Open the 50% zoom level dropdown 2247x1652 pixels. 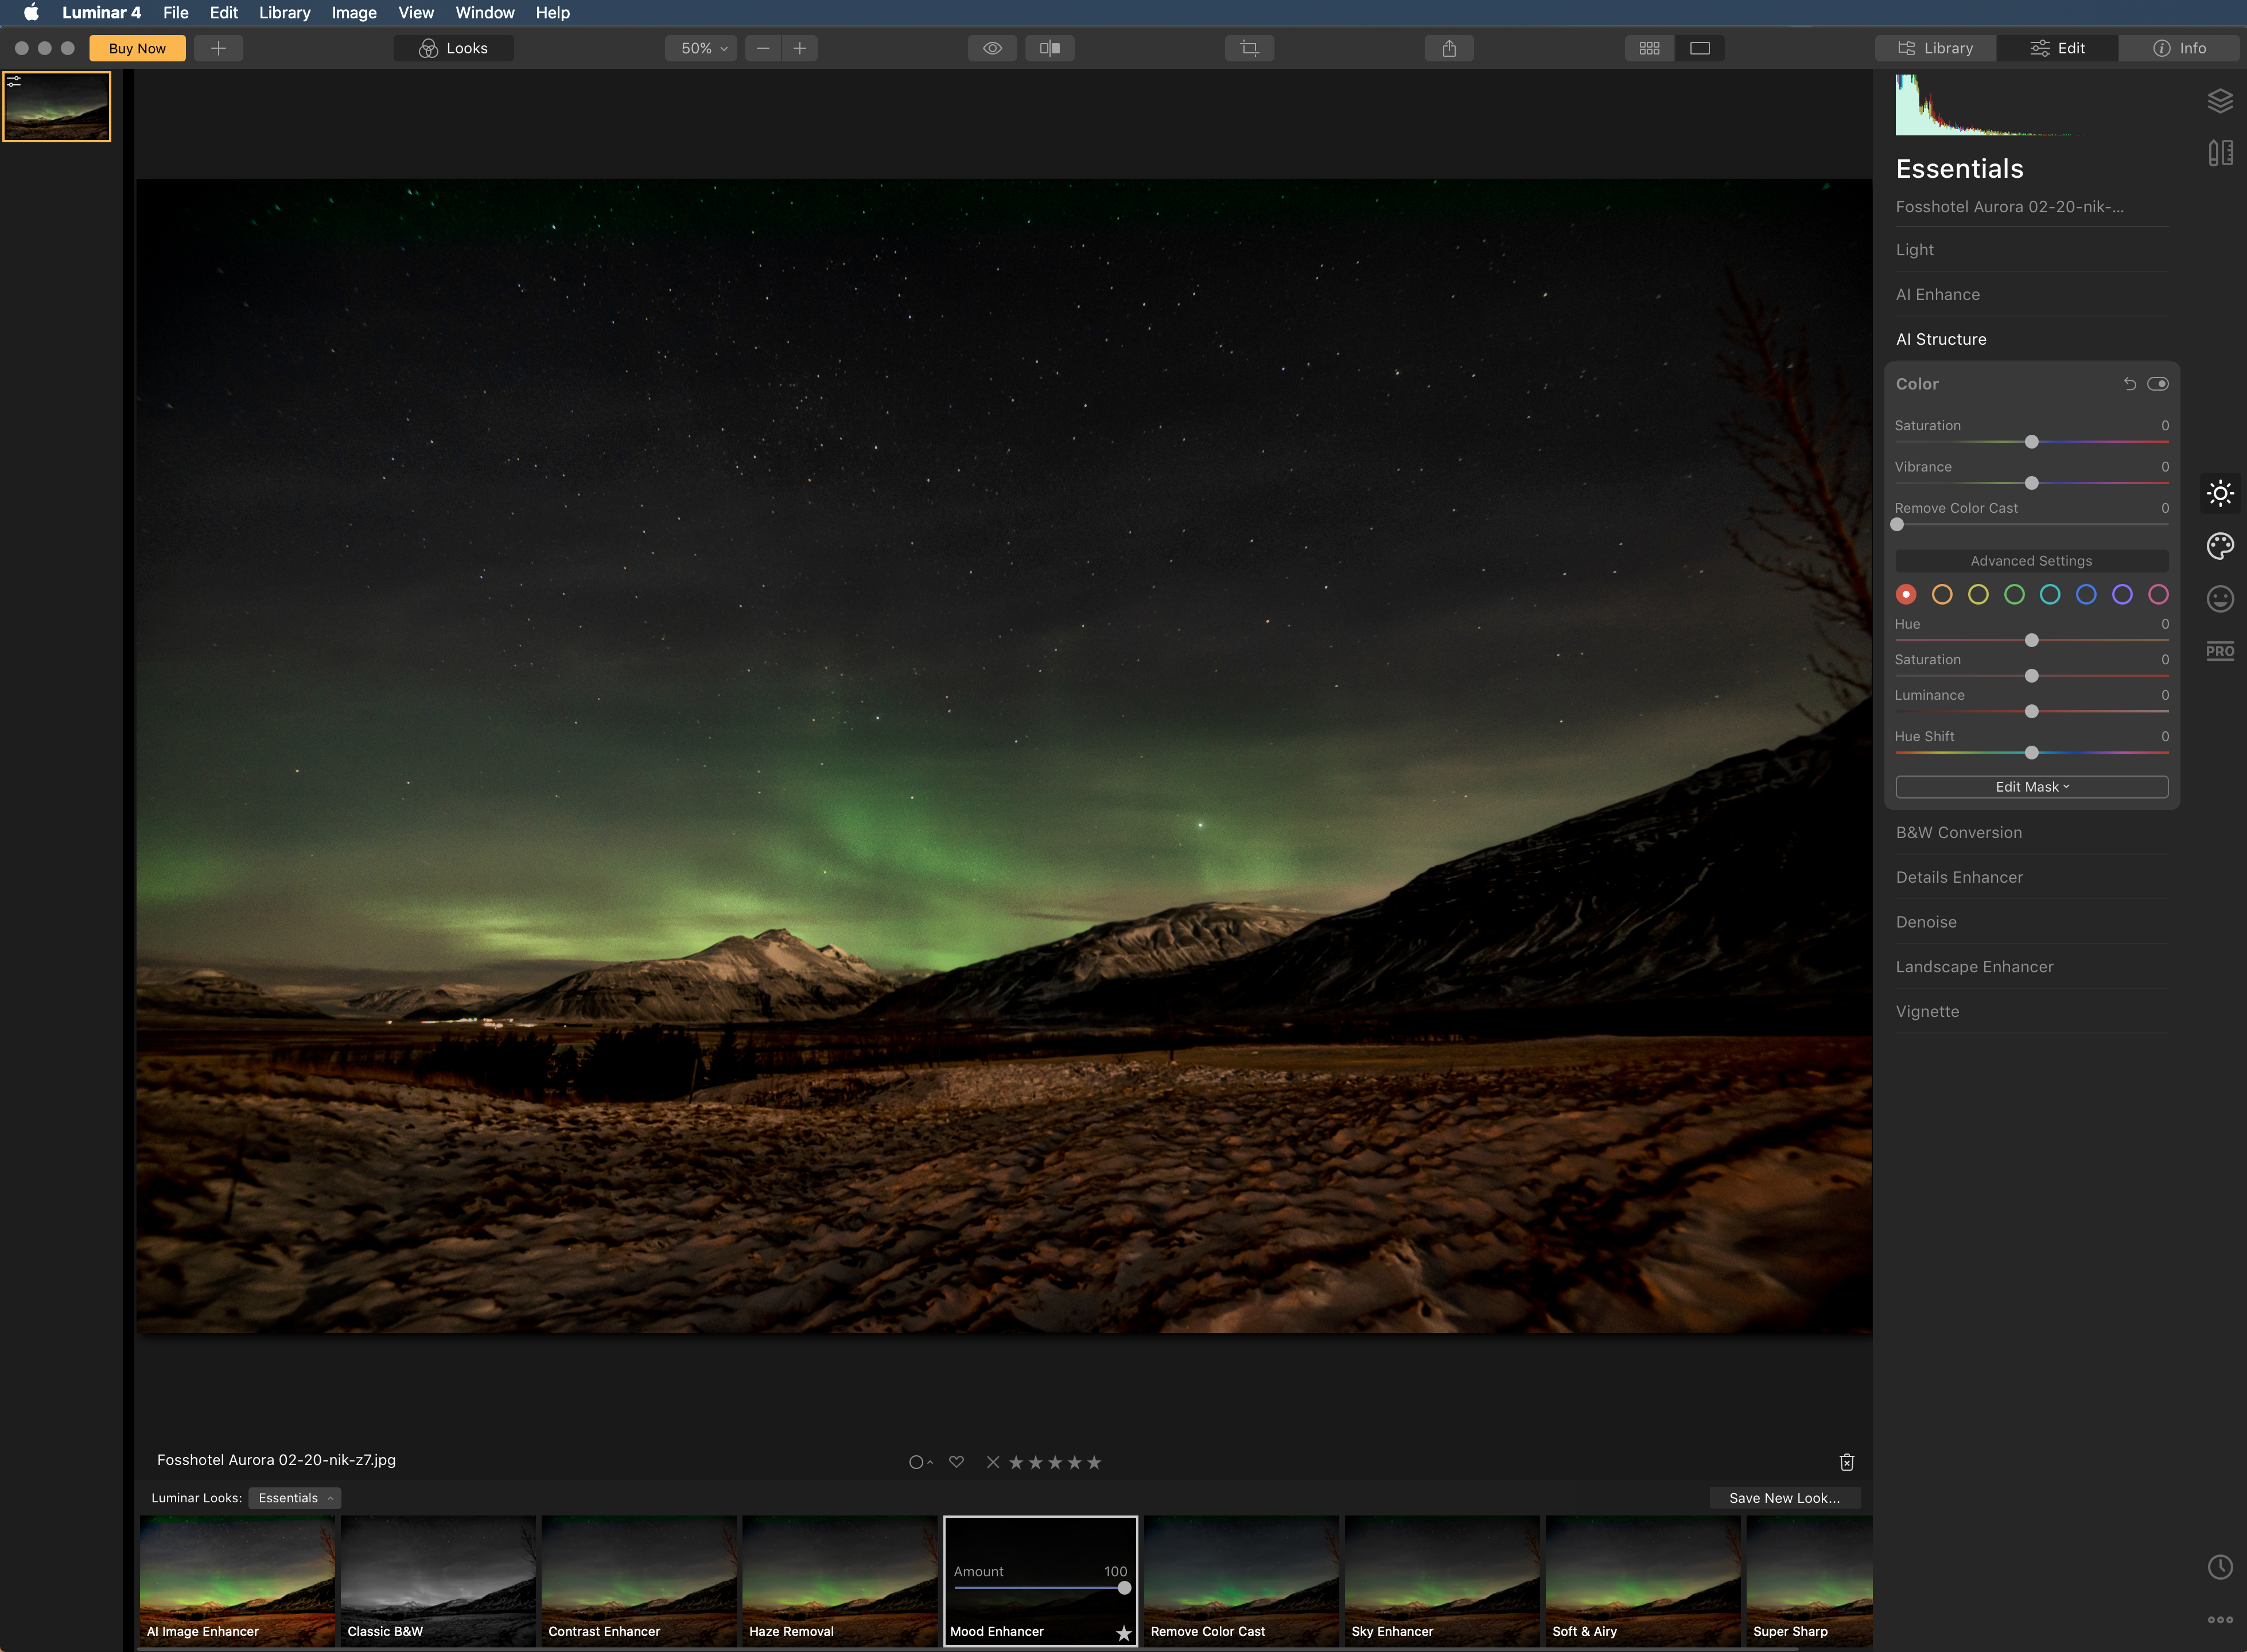pos(701,48)
